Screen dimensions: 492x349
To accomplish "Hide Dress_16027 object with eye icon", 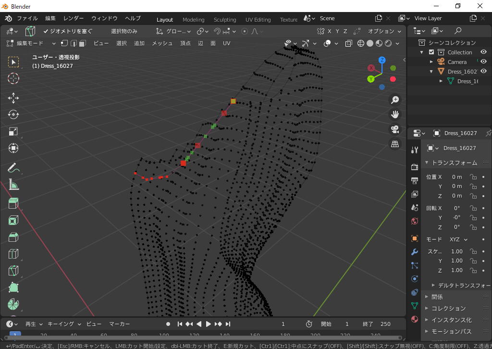I will tap(483, 71).
